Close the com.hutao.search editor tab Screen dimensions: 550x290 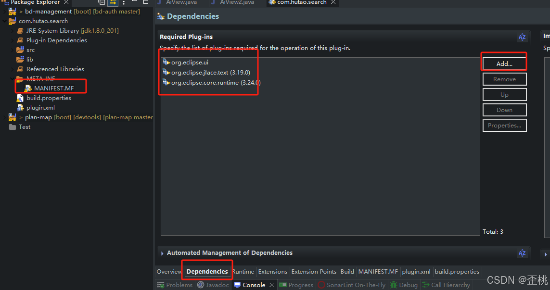[x=333, y=2]
